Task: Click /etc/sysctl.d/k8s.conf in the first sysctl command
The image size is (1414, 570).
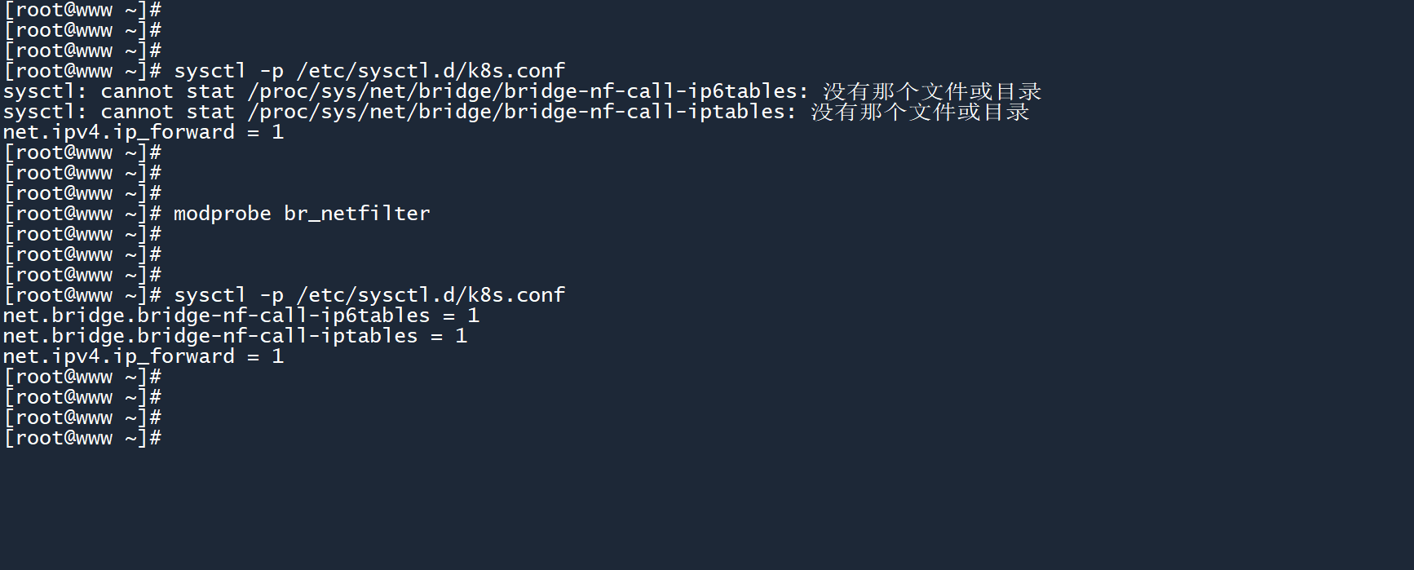Action: (431, 71)
